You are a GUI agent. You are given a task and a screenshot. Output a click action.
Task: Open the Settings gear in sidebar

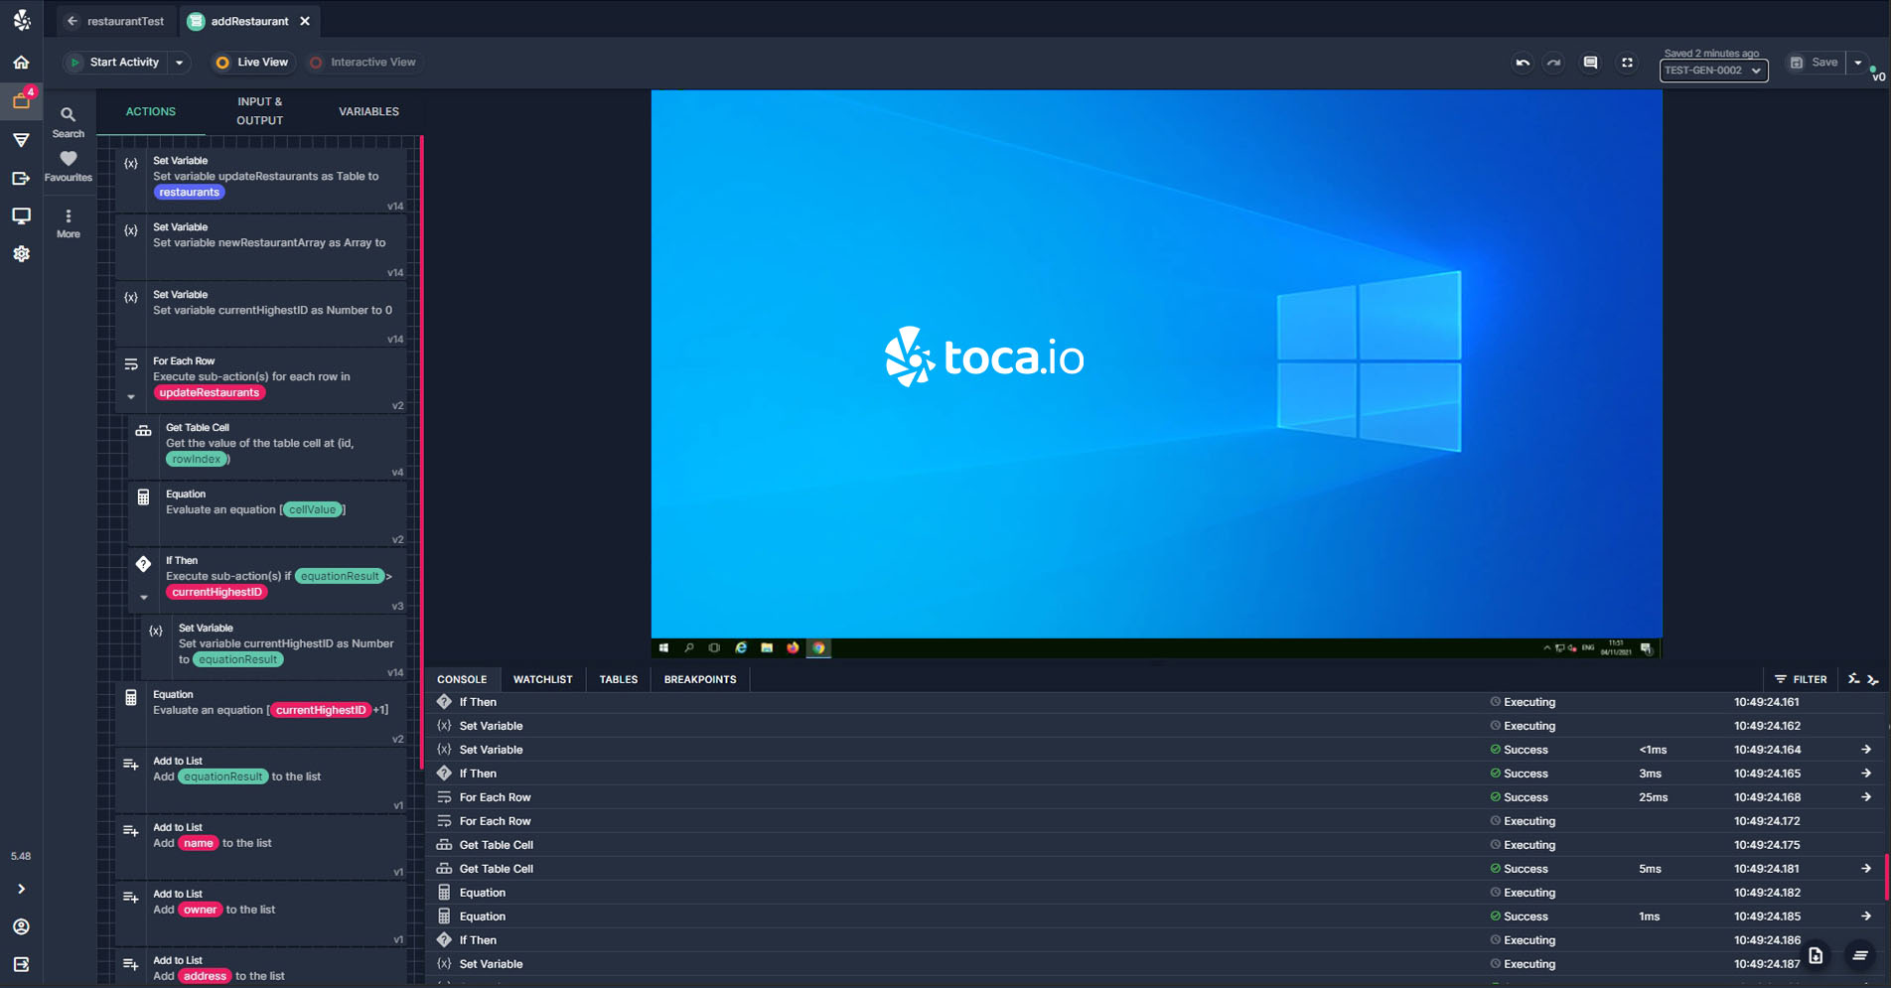tap(21, 254)
